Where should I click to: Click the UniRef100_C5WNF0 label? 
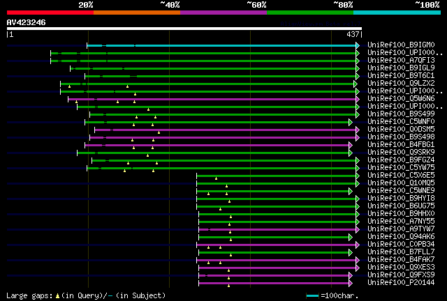[x=401, y=122]
